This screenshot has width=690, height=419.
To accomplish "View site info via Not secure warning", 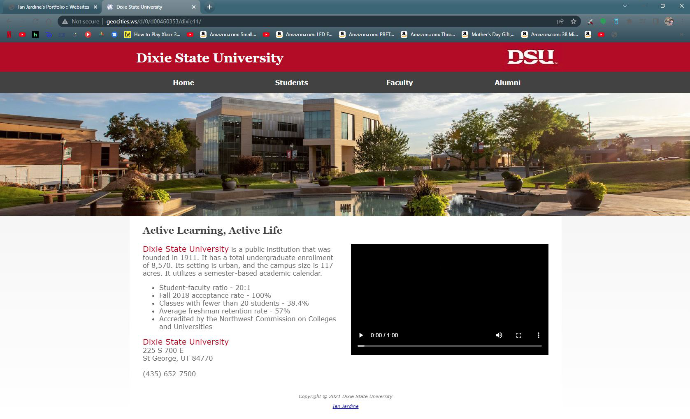I will click(x=81, y=21).
